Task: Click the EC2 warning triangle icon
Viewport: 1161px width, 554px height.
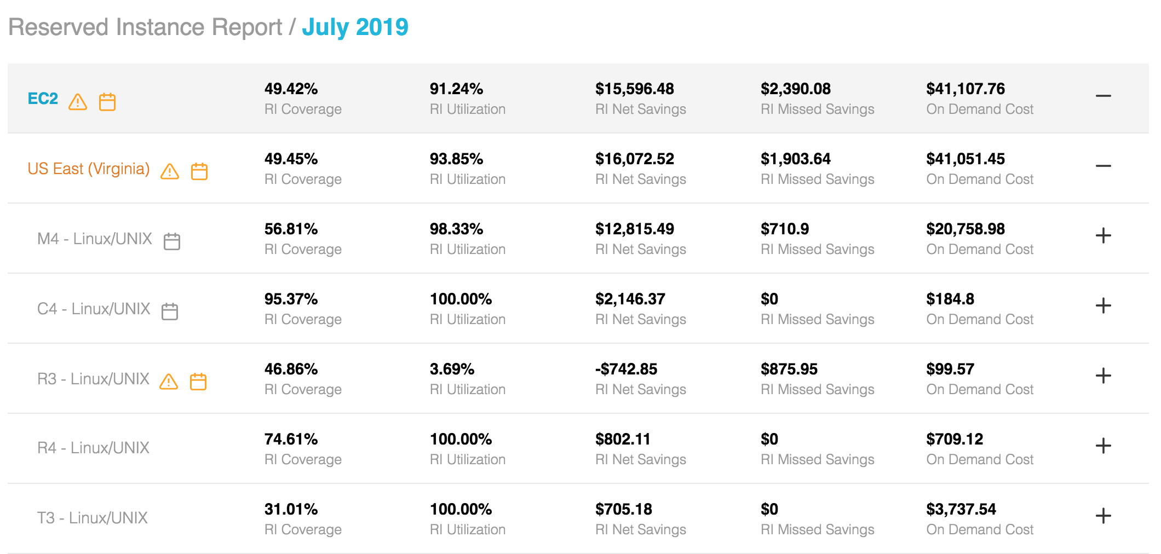Action: [x=78, y=102]
